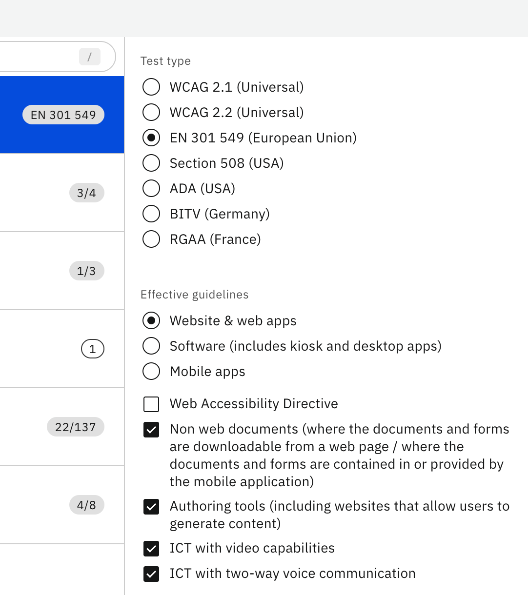Disable ICT with two-way voice communication
Screen dimensions: 528x595
(151, 574)
